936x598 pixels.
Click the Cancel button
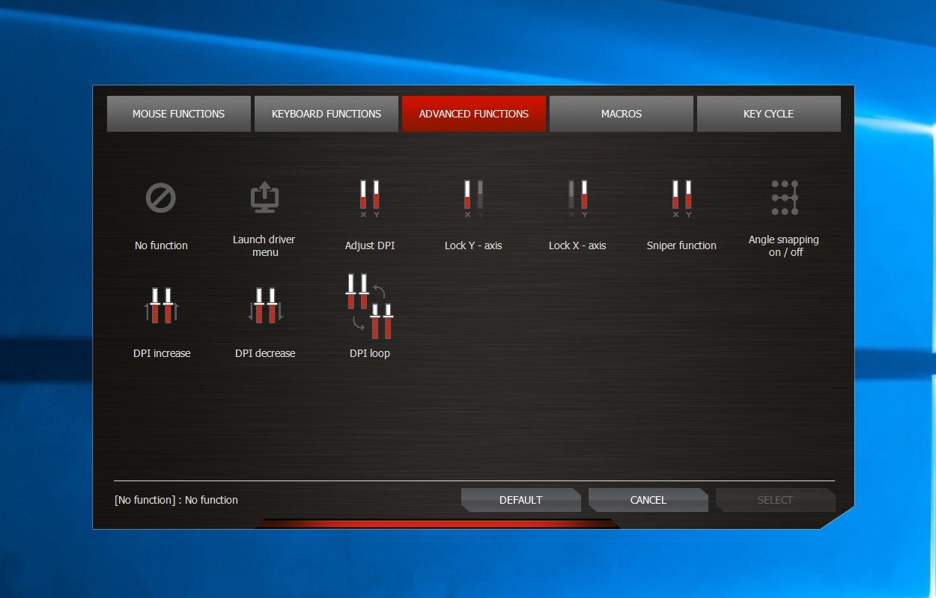pyautogui.click(x=648, y=500)
